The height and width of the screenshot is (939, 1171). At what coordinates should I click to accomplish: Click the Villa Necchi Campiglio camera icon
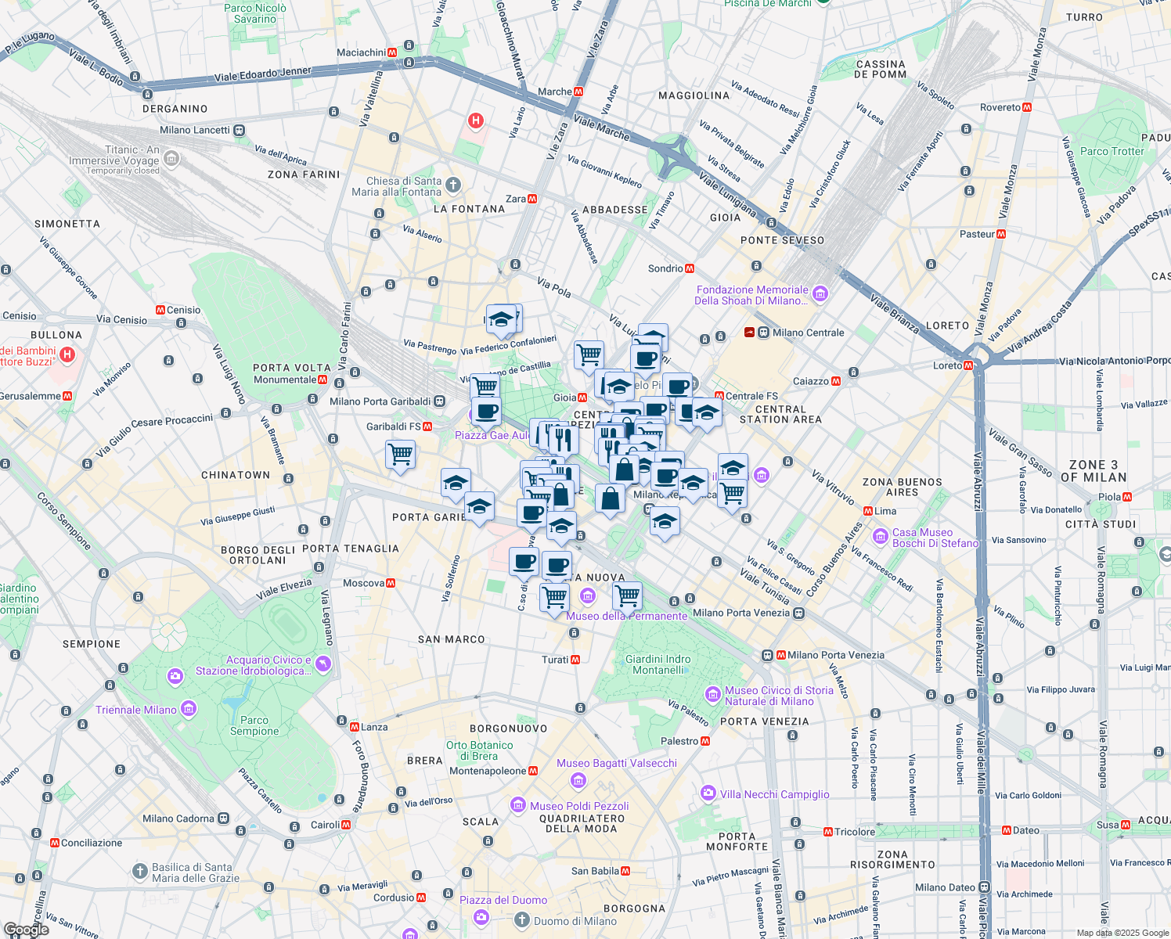click(x=708, y=793)
